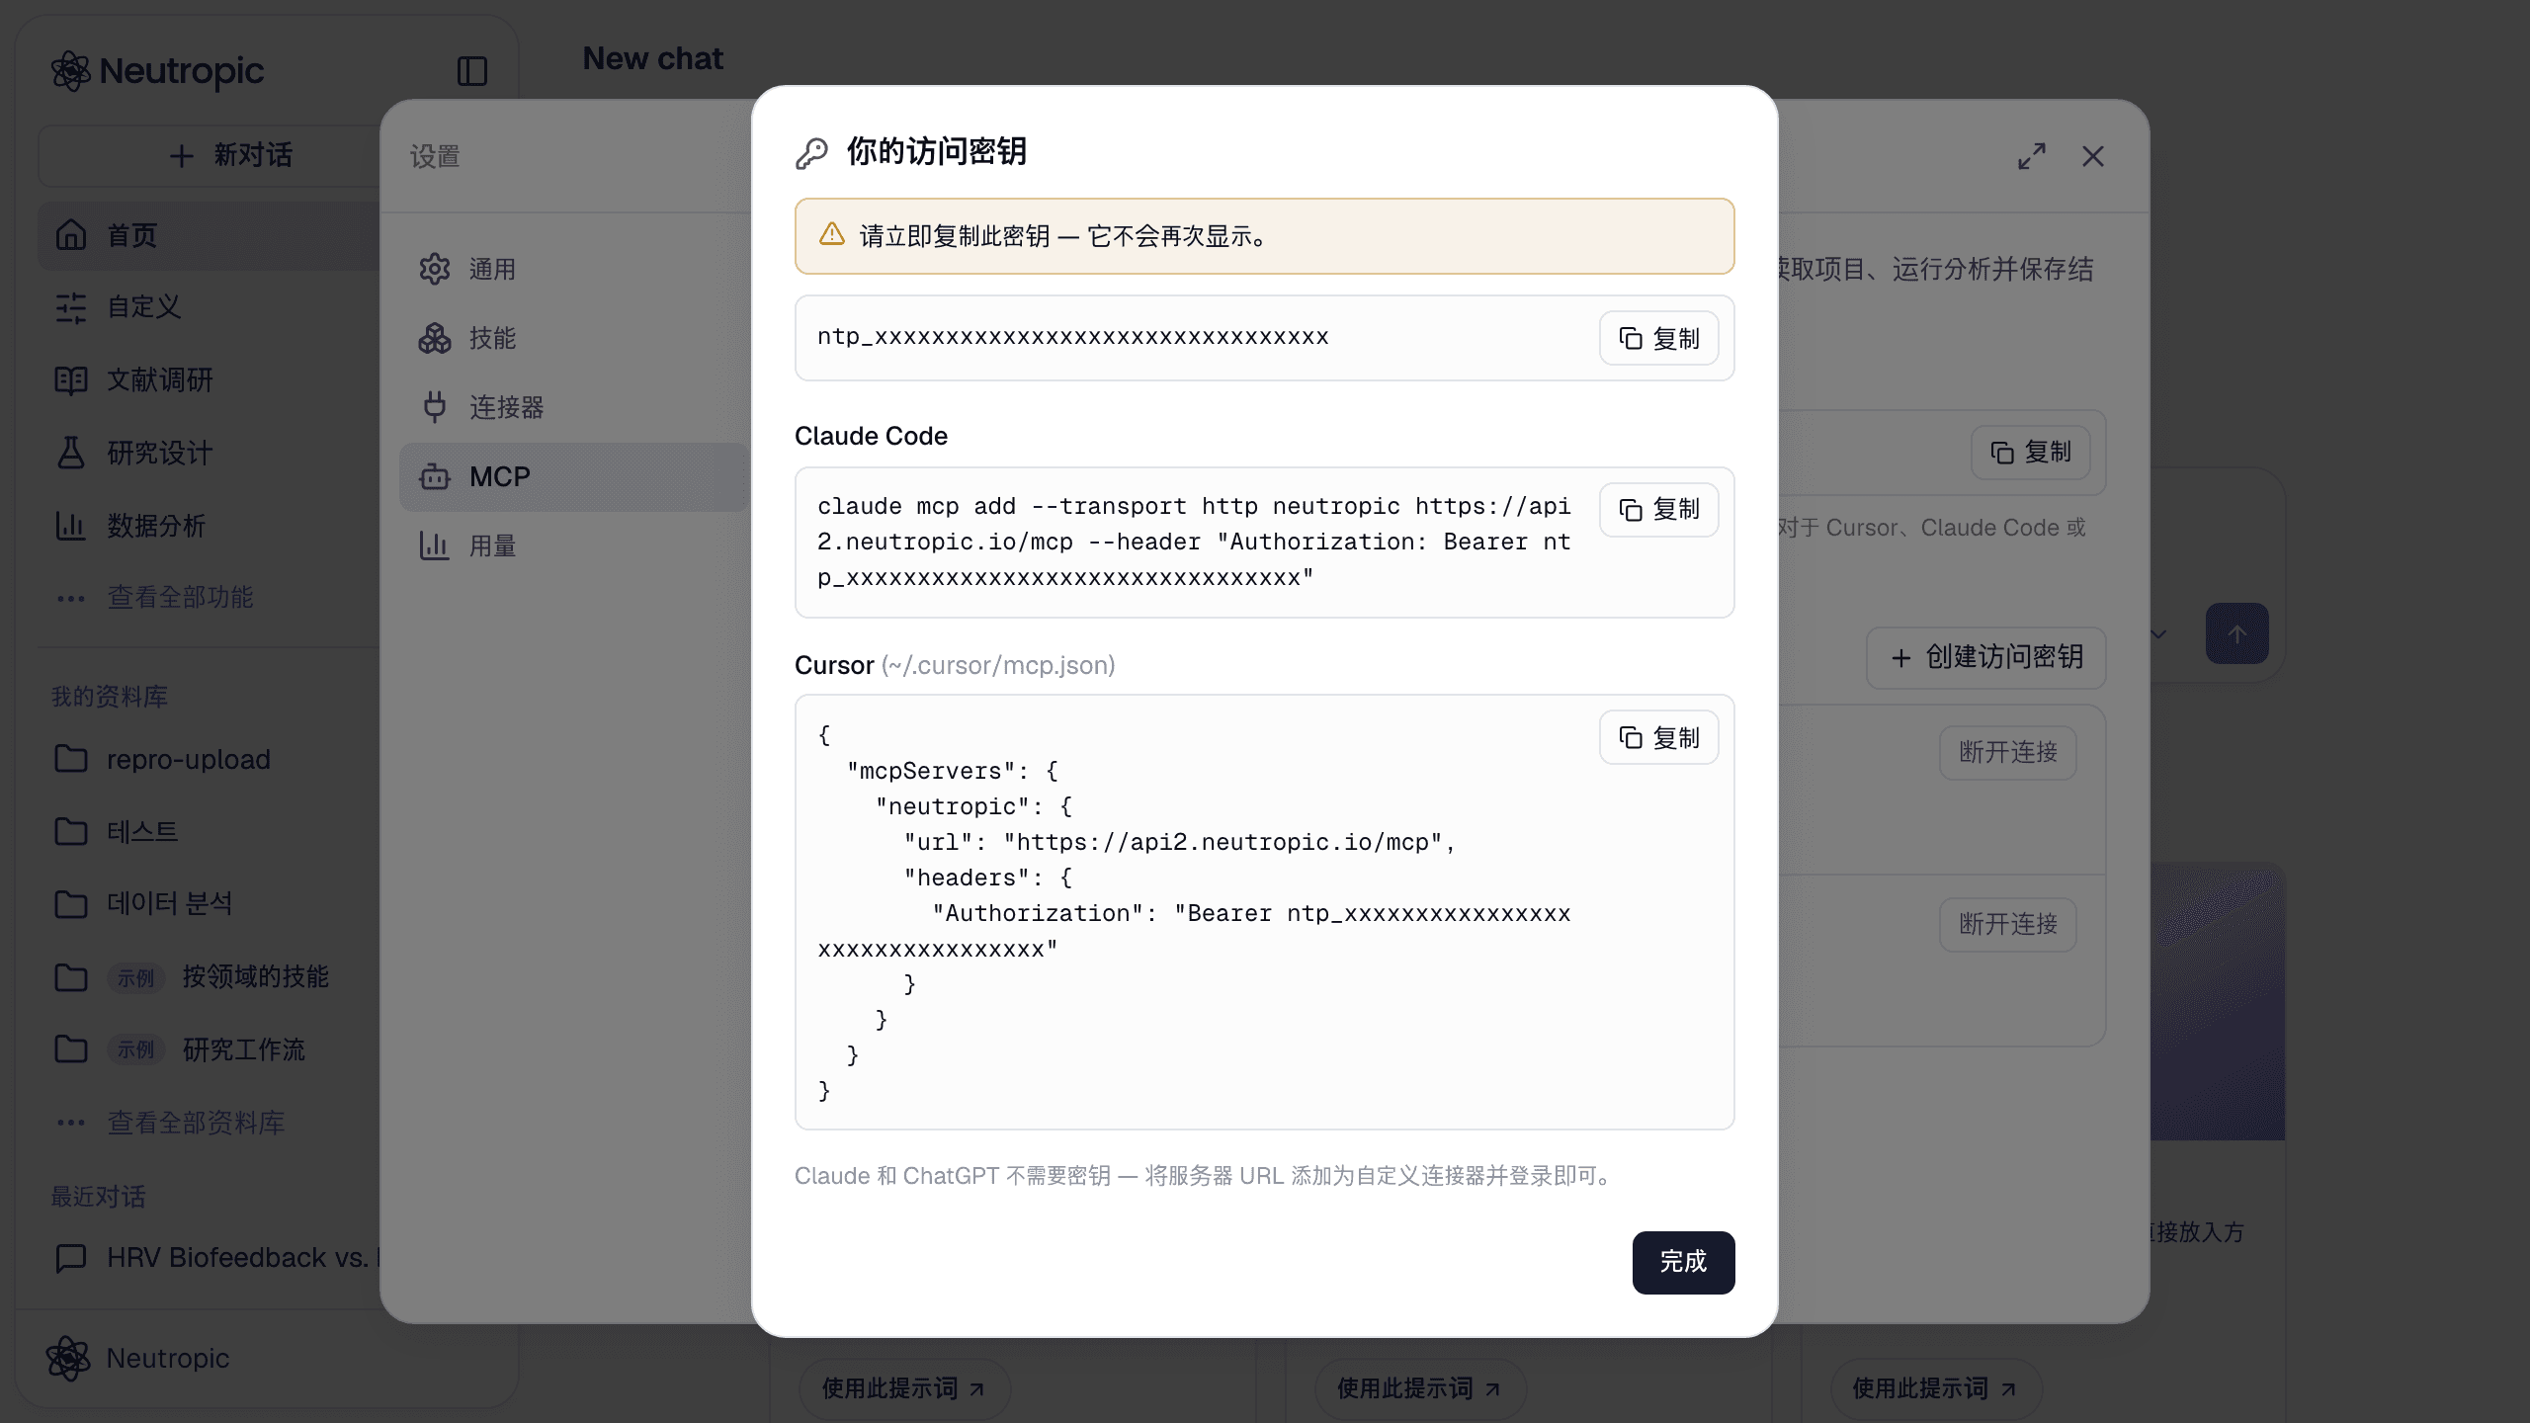Open the 테스트 library folder
Screen dimensions: 2530x1423
(x=210, y=831)
